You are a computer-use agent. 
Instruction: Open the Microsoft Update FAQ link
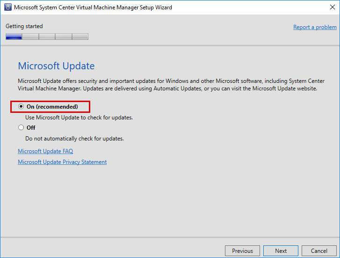[x=45, y=151]
